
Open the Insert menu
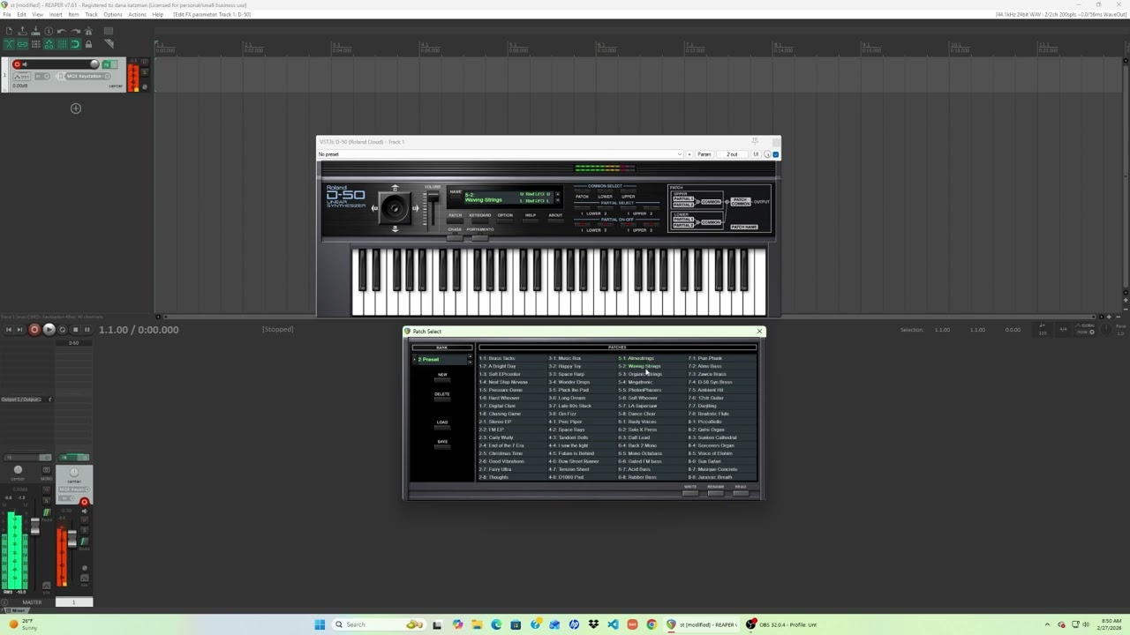click(x=56, y=14)
